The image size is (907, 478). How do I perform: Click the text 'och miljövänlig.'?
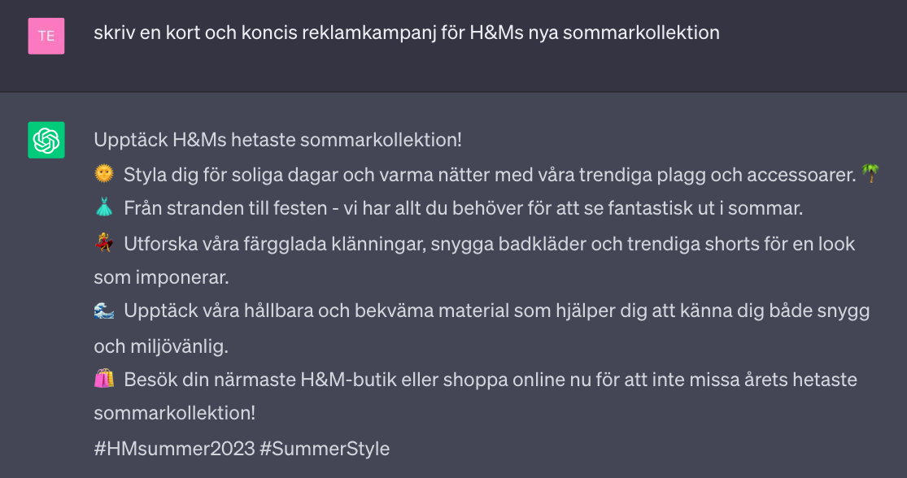click(x=161, y=345)
